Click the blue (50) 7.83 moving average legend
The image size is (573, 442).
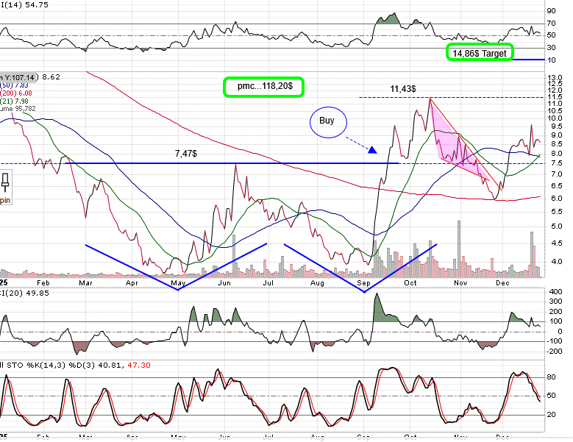point(15,84)
